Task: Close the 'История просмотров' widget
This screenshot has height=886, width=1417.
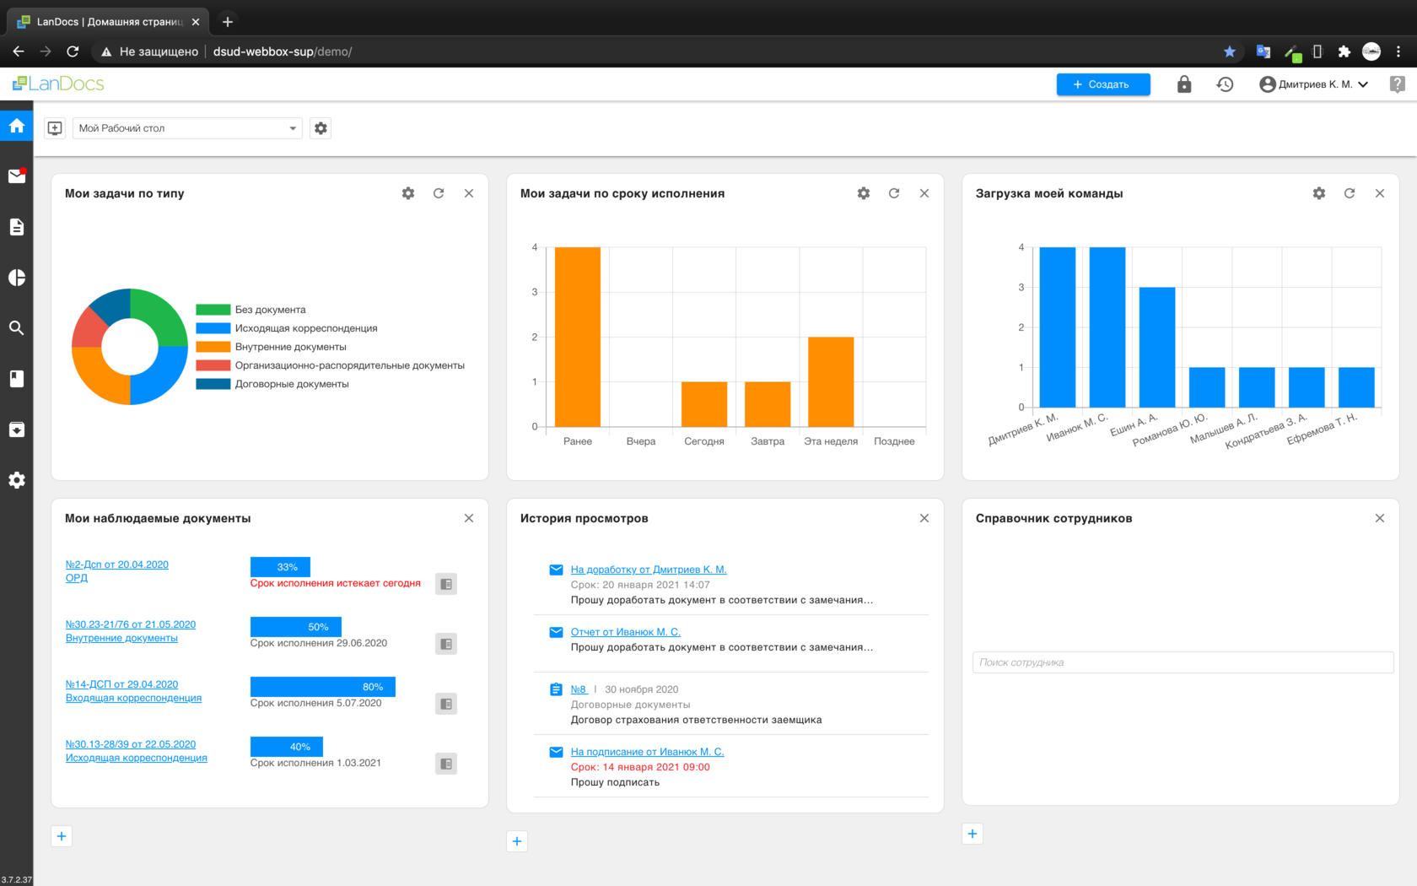Action: point(924,518)
